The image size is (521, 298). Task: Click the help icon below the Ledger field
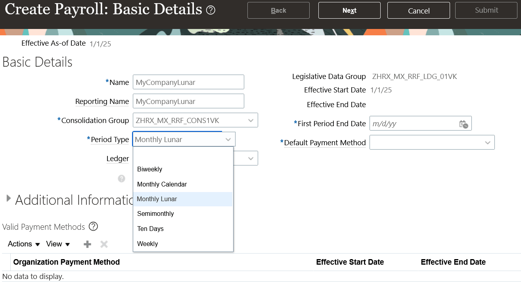tap(121, 179)
